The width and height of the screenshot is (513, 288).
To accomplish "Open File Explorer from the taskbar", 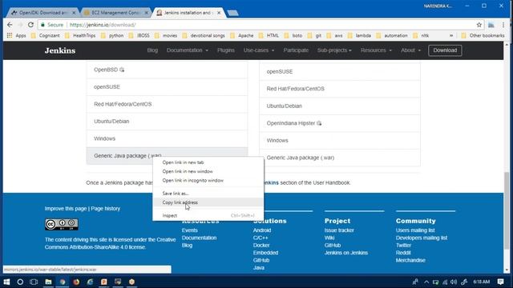I will click(x=48, y=282).
